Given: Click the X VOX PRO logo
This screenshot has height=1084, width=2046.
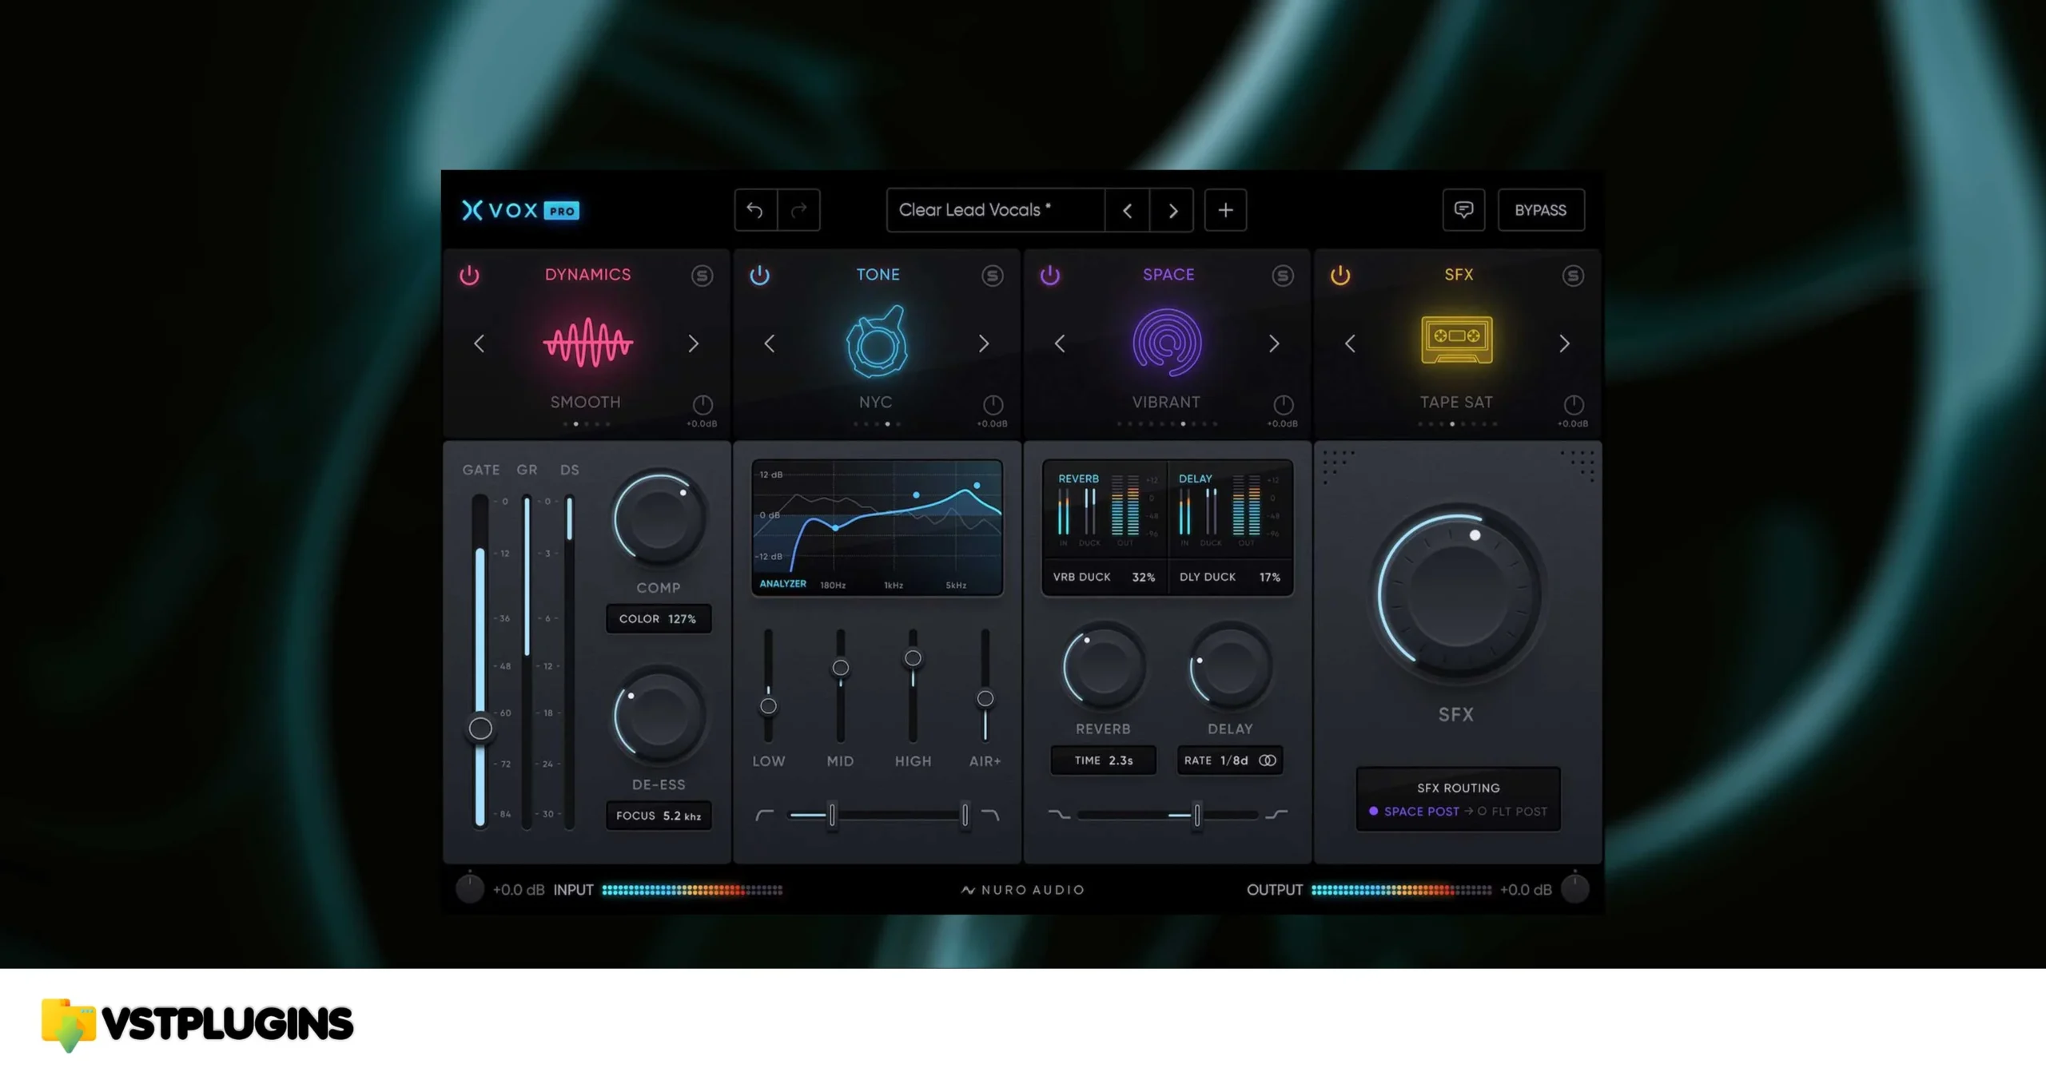Looking at the screenshot, I should [520, 210].
